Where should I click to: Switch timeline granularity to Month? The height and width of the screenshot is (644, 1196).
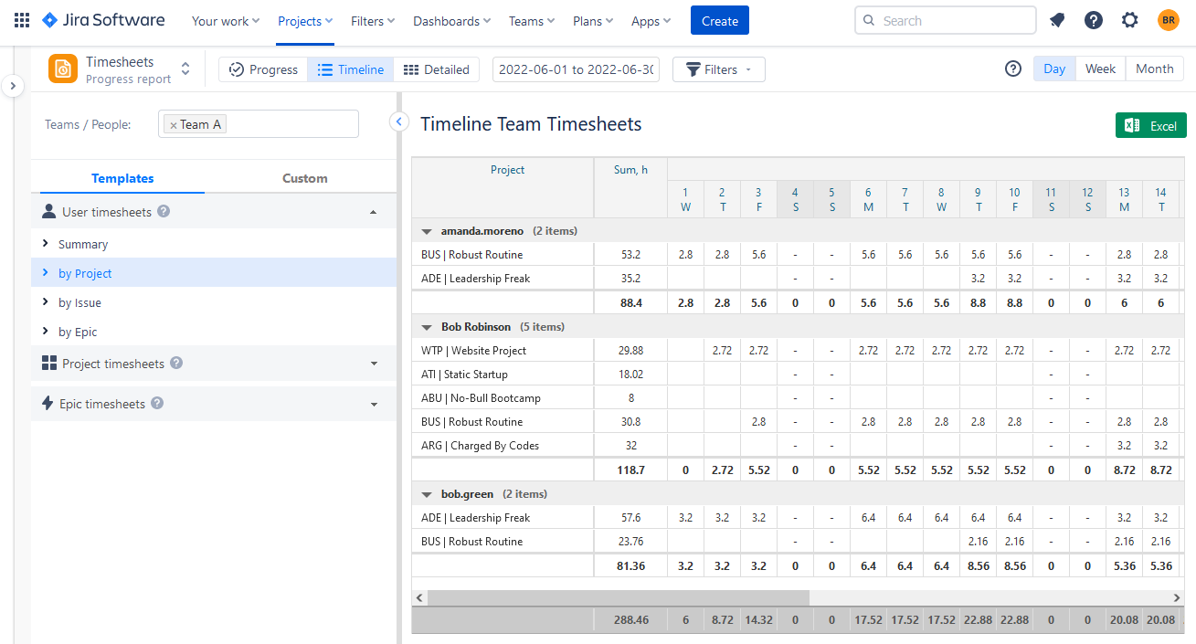tap(1154, 68)
